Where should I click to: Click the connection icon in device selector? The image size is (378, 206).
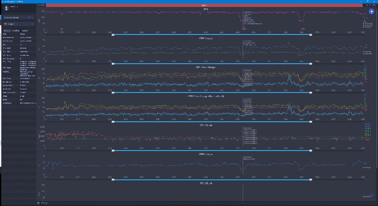[x=29, y=17]
